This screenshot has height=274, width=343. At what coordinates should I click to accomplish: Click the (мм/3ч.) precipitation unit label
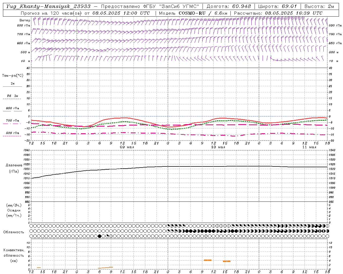pos(14,205)
